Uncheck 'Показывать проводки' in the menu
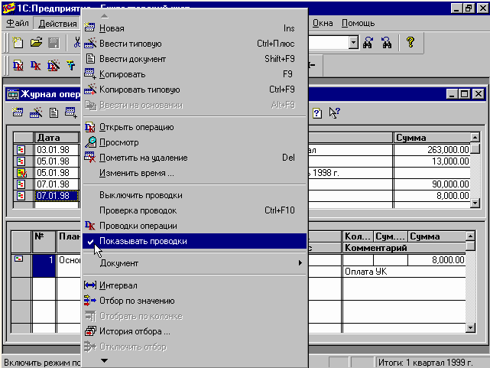 click(x=143, y=241)
